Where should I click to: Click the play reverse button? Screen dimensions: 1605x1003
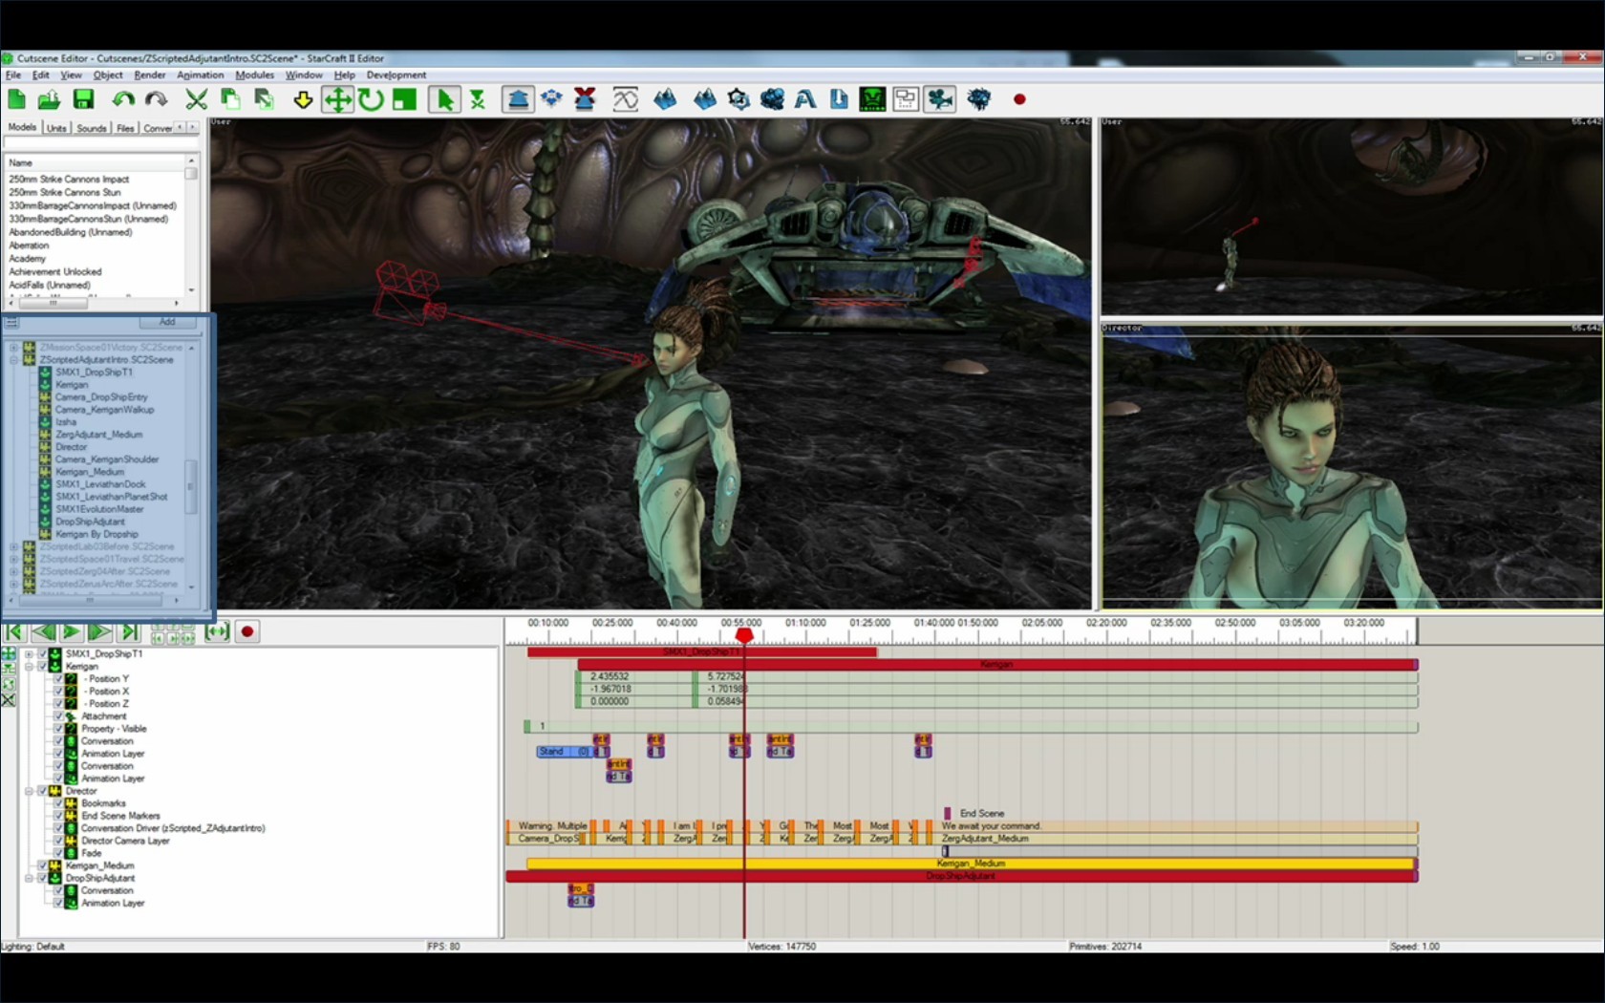coord(43,631)
